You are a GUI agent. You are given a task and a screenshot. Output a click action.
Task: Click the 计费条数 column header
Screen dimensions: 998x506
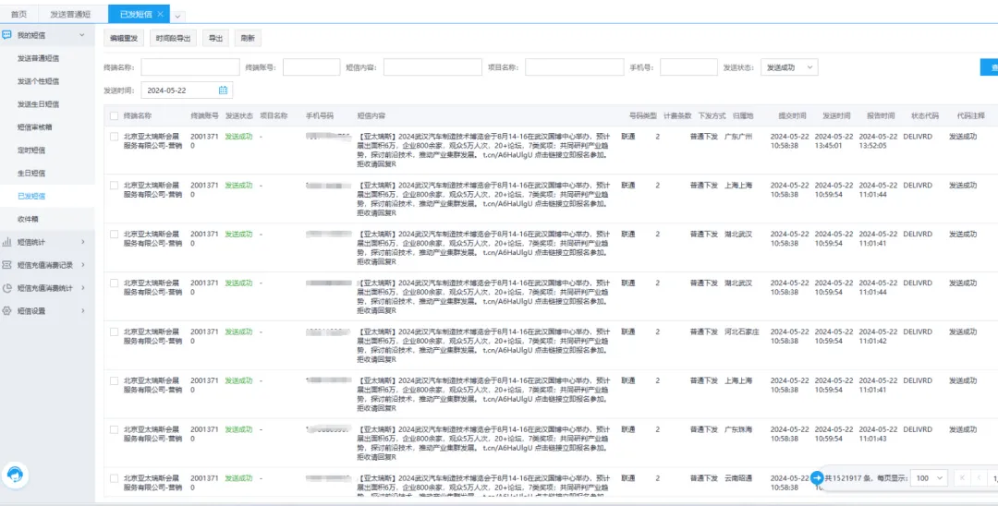click(x=677, y=115)
